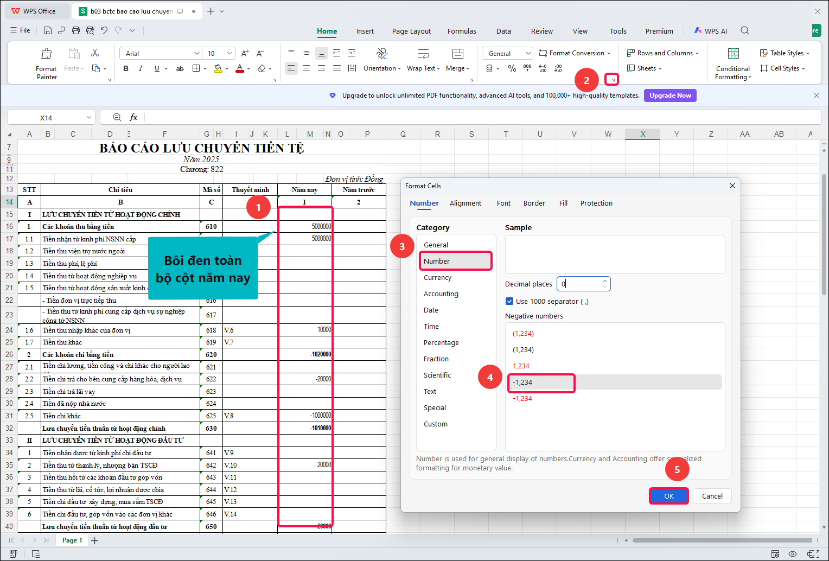Apply italic formatting

point(141,68)
